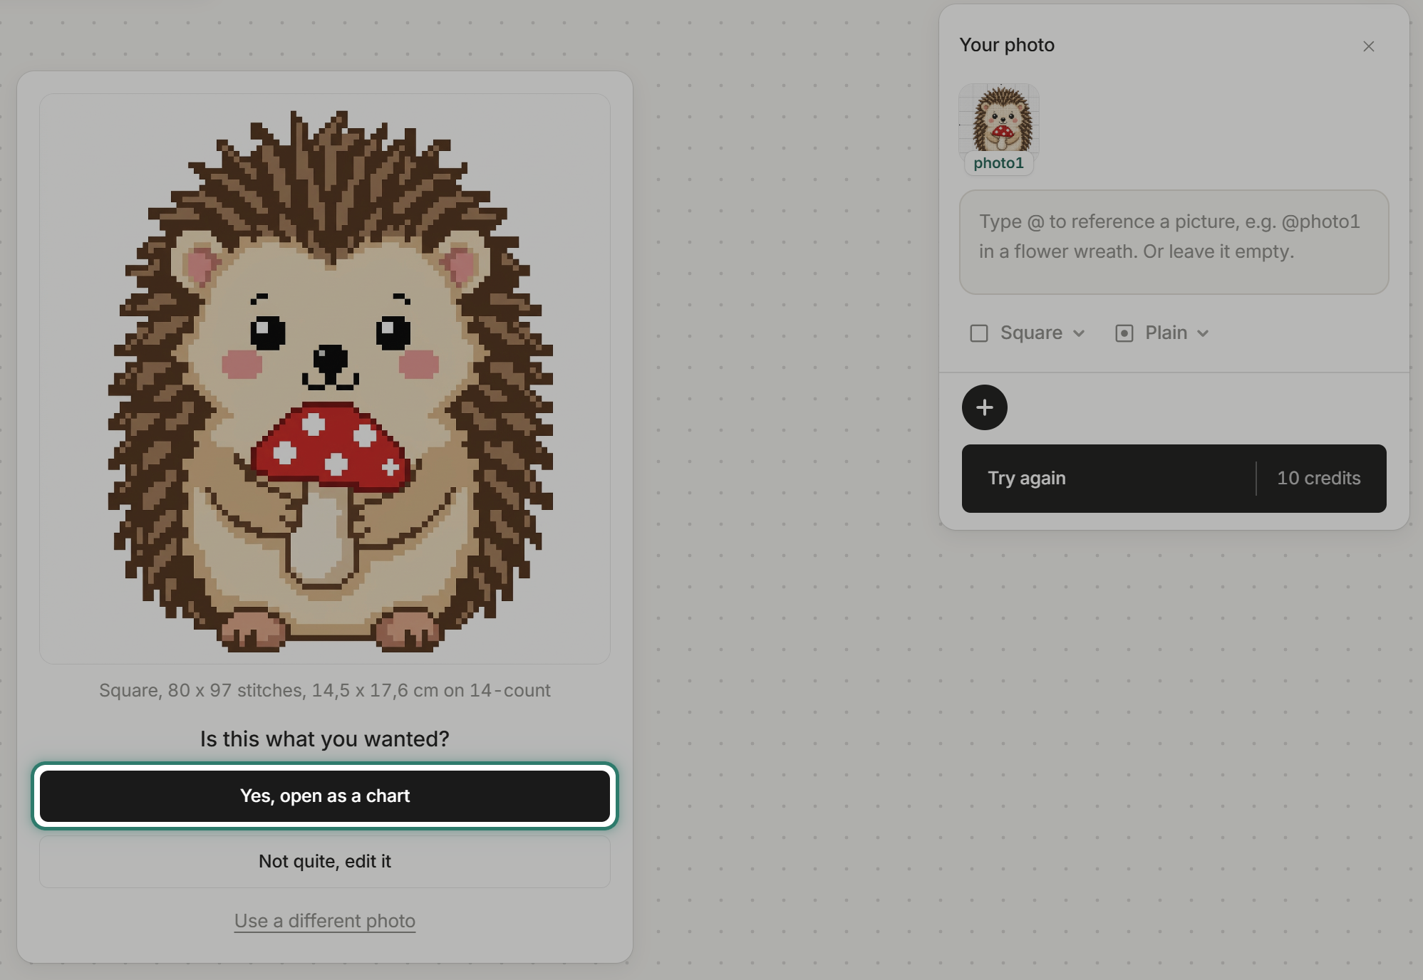Click the Try again button
Image resolution: width=1423 pixels, height=980 pixels.
tap(1174, 479)
